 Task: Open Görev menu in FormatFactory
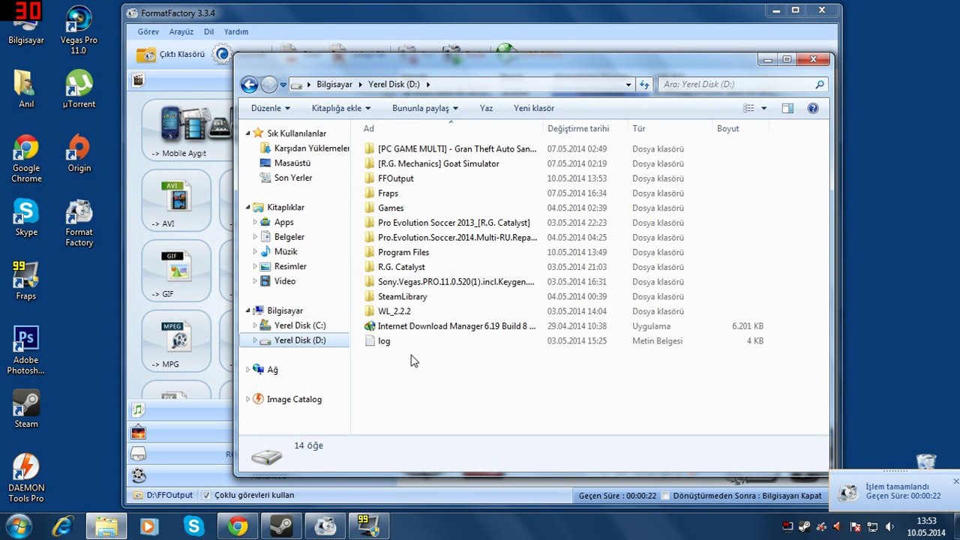pyautogui.click(x=148, y=31)
